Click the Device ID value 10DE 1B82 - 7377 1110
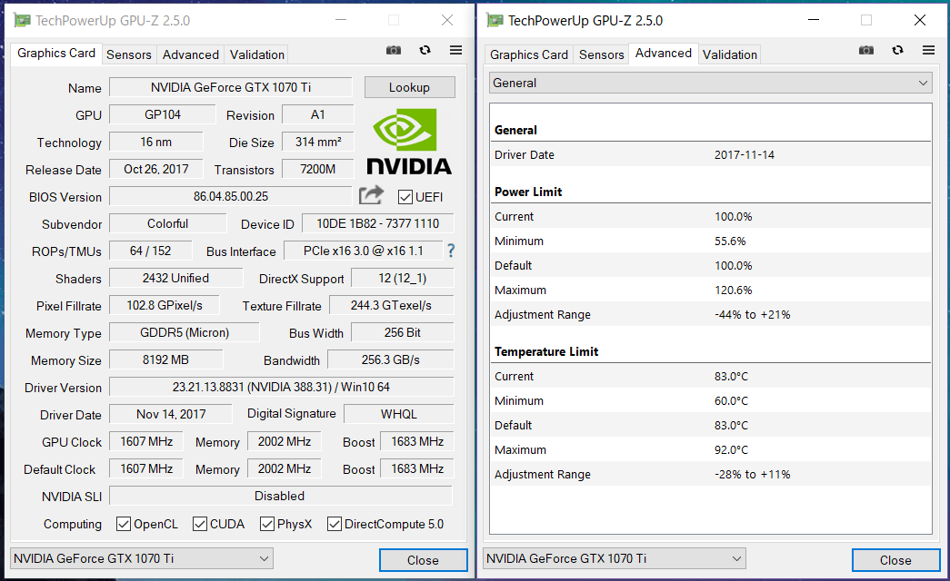Viewport: 950px width, 581px height. 378,223
